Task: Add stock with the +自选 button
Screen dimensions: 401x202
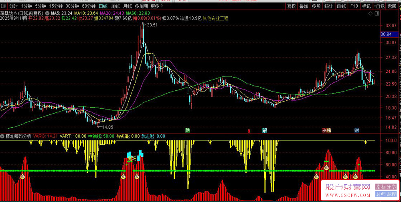Action: pyautogui.click(x=379, y=6)
